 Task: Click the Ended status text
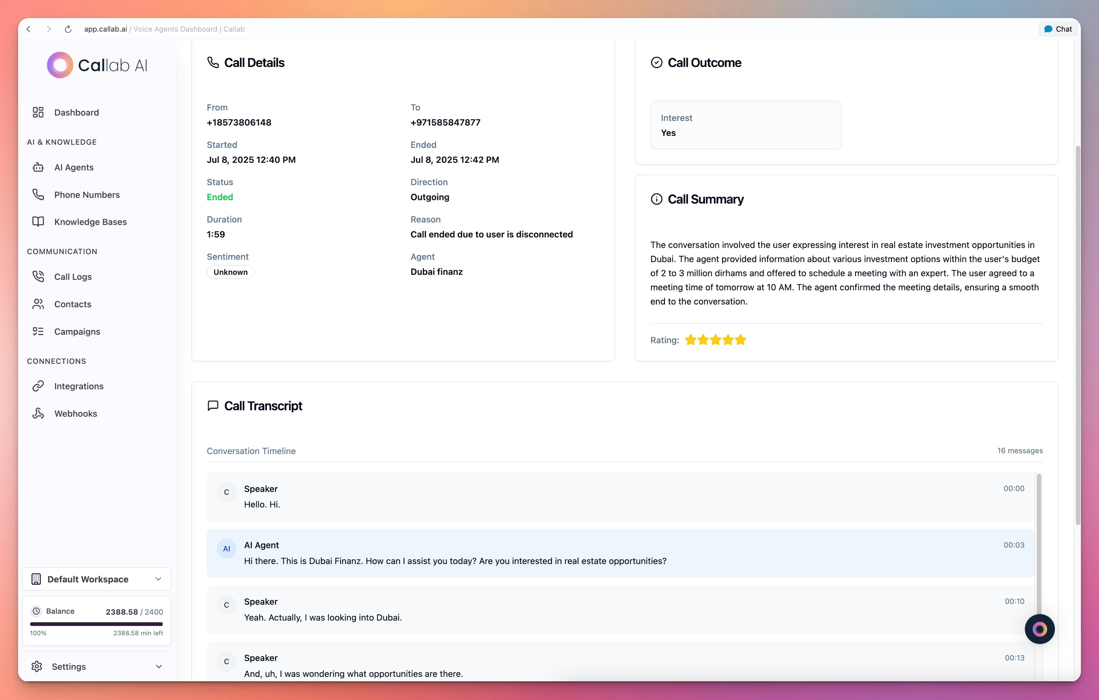tap(219, 197)
